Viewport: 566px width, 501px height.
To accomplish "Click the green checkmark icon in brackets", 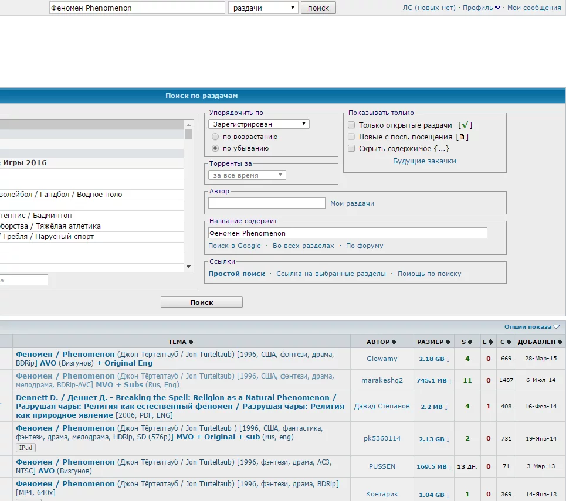I will coord(465,125).
